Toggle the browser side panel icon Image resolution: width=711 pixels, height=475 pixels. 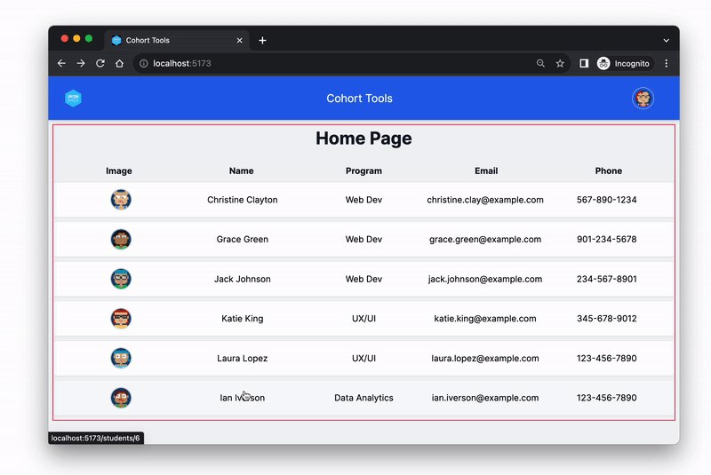point(584,64)
